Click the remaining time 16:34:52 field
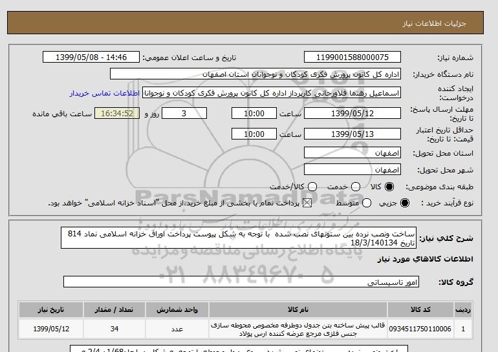Screen dimensions: 498x352 click(117, 113)
